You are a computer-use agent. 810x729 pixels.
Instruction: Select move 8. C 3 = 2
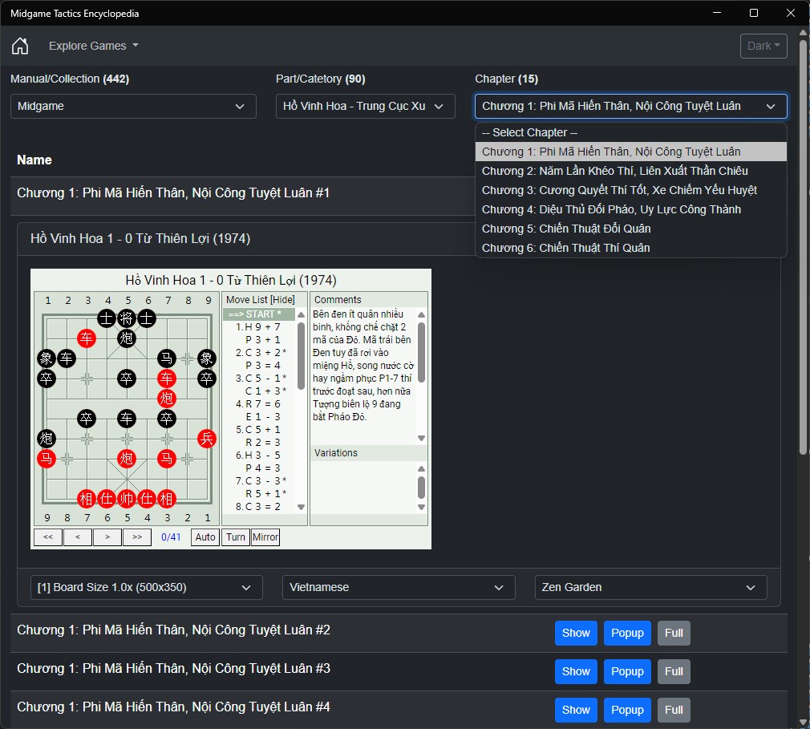click(259, 506)
